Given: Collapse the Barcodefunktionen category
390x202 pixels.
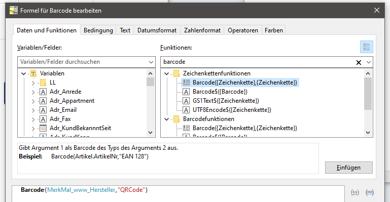Looking at the screenshot, I should click(167, 119).
